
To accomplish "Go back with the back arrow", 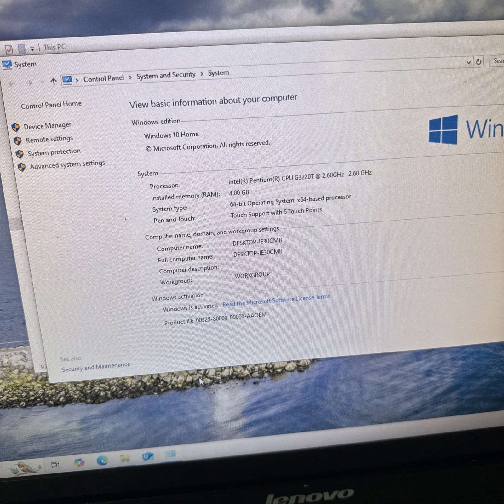I will pos(12,84).
